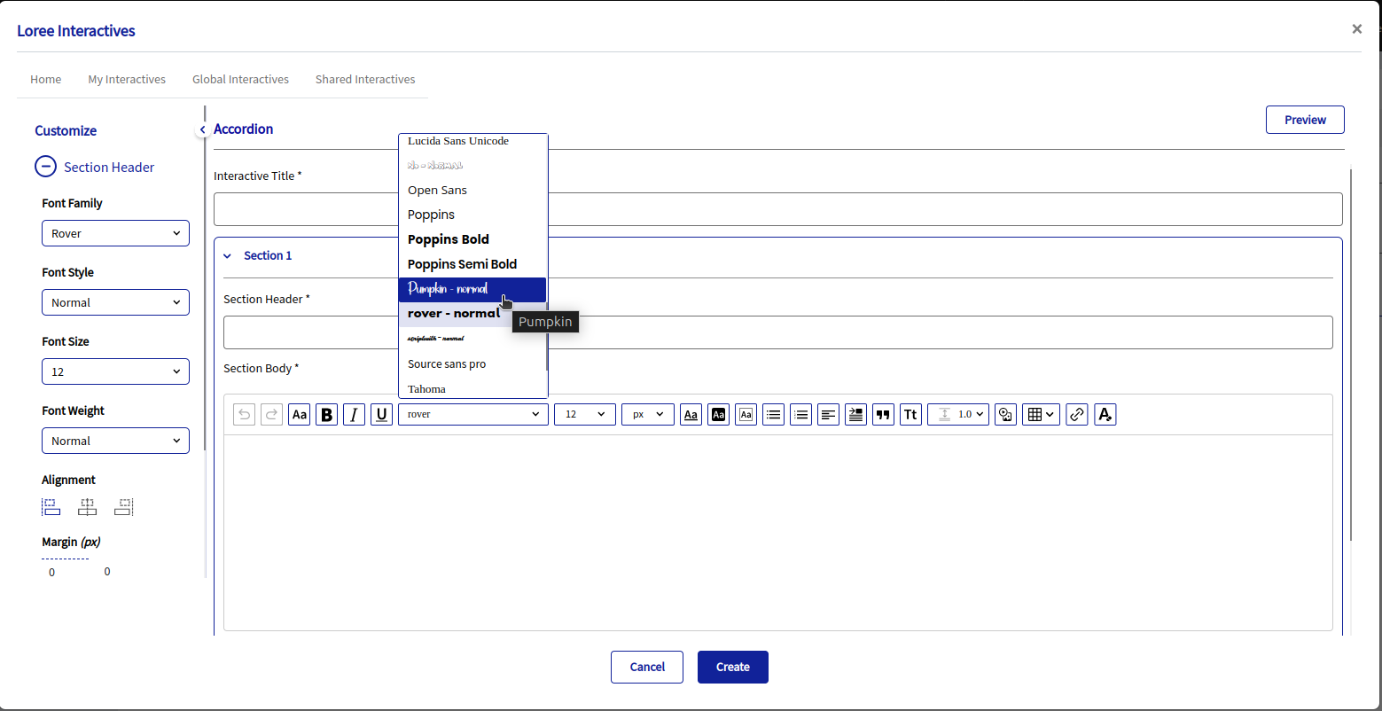Click the Interactive Title input field
The height and width of the screenshot is (711, 1382).
pos(778,209)
